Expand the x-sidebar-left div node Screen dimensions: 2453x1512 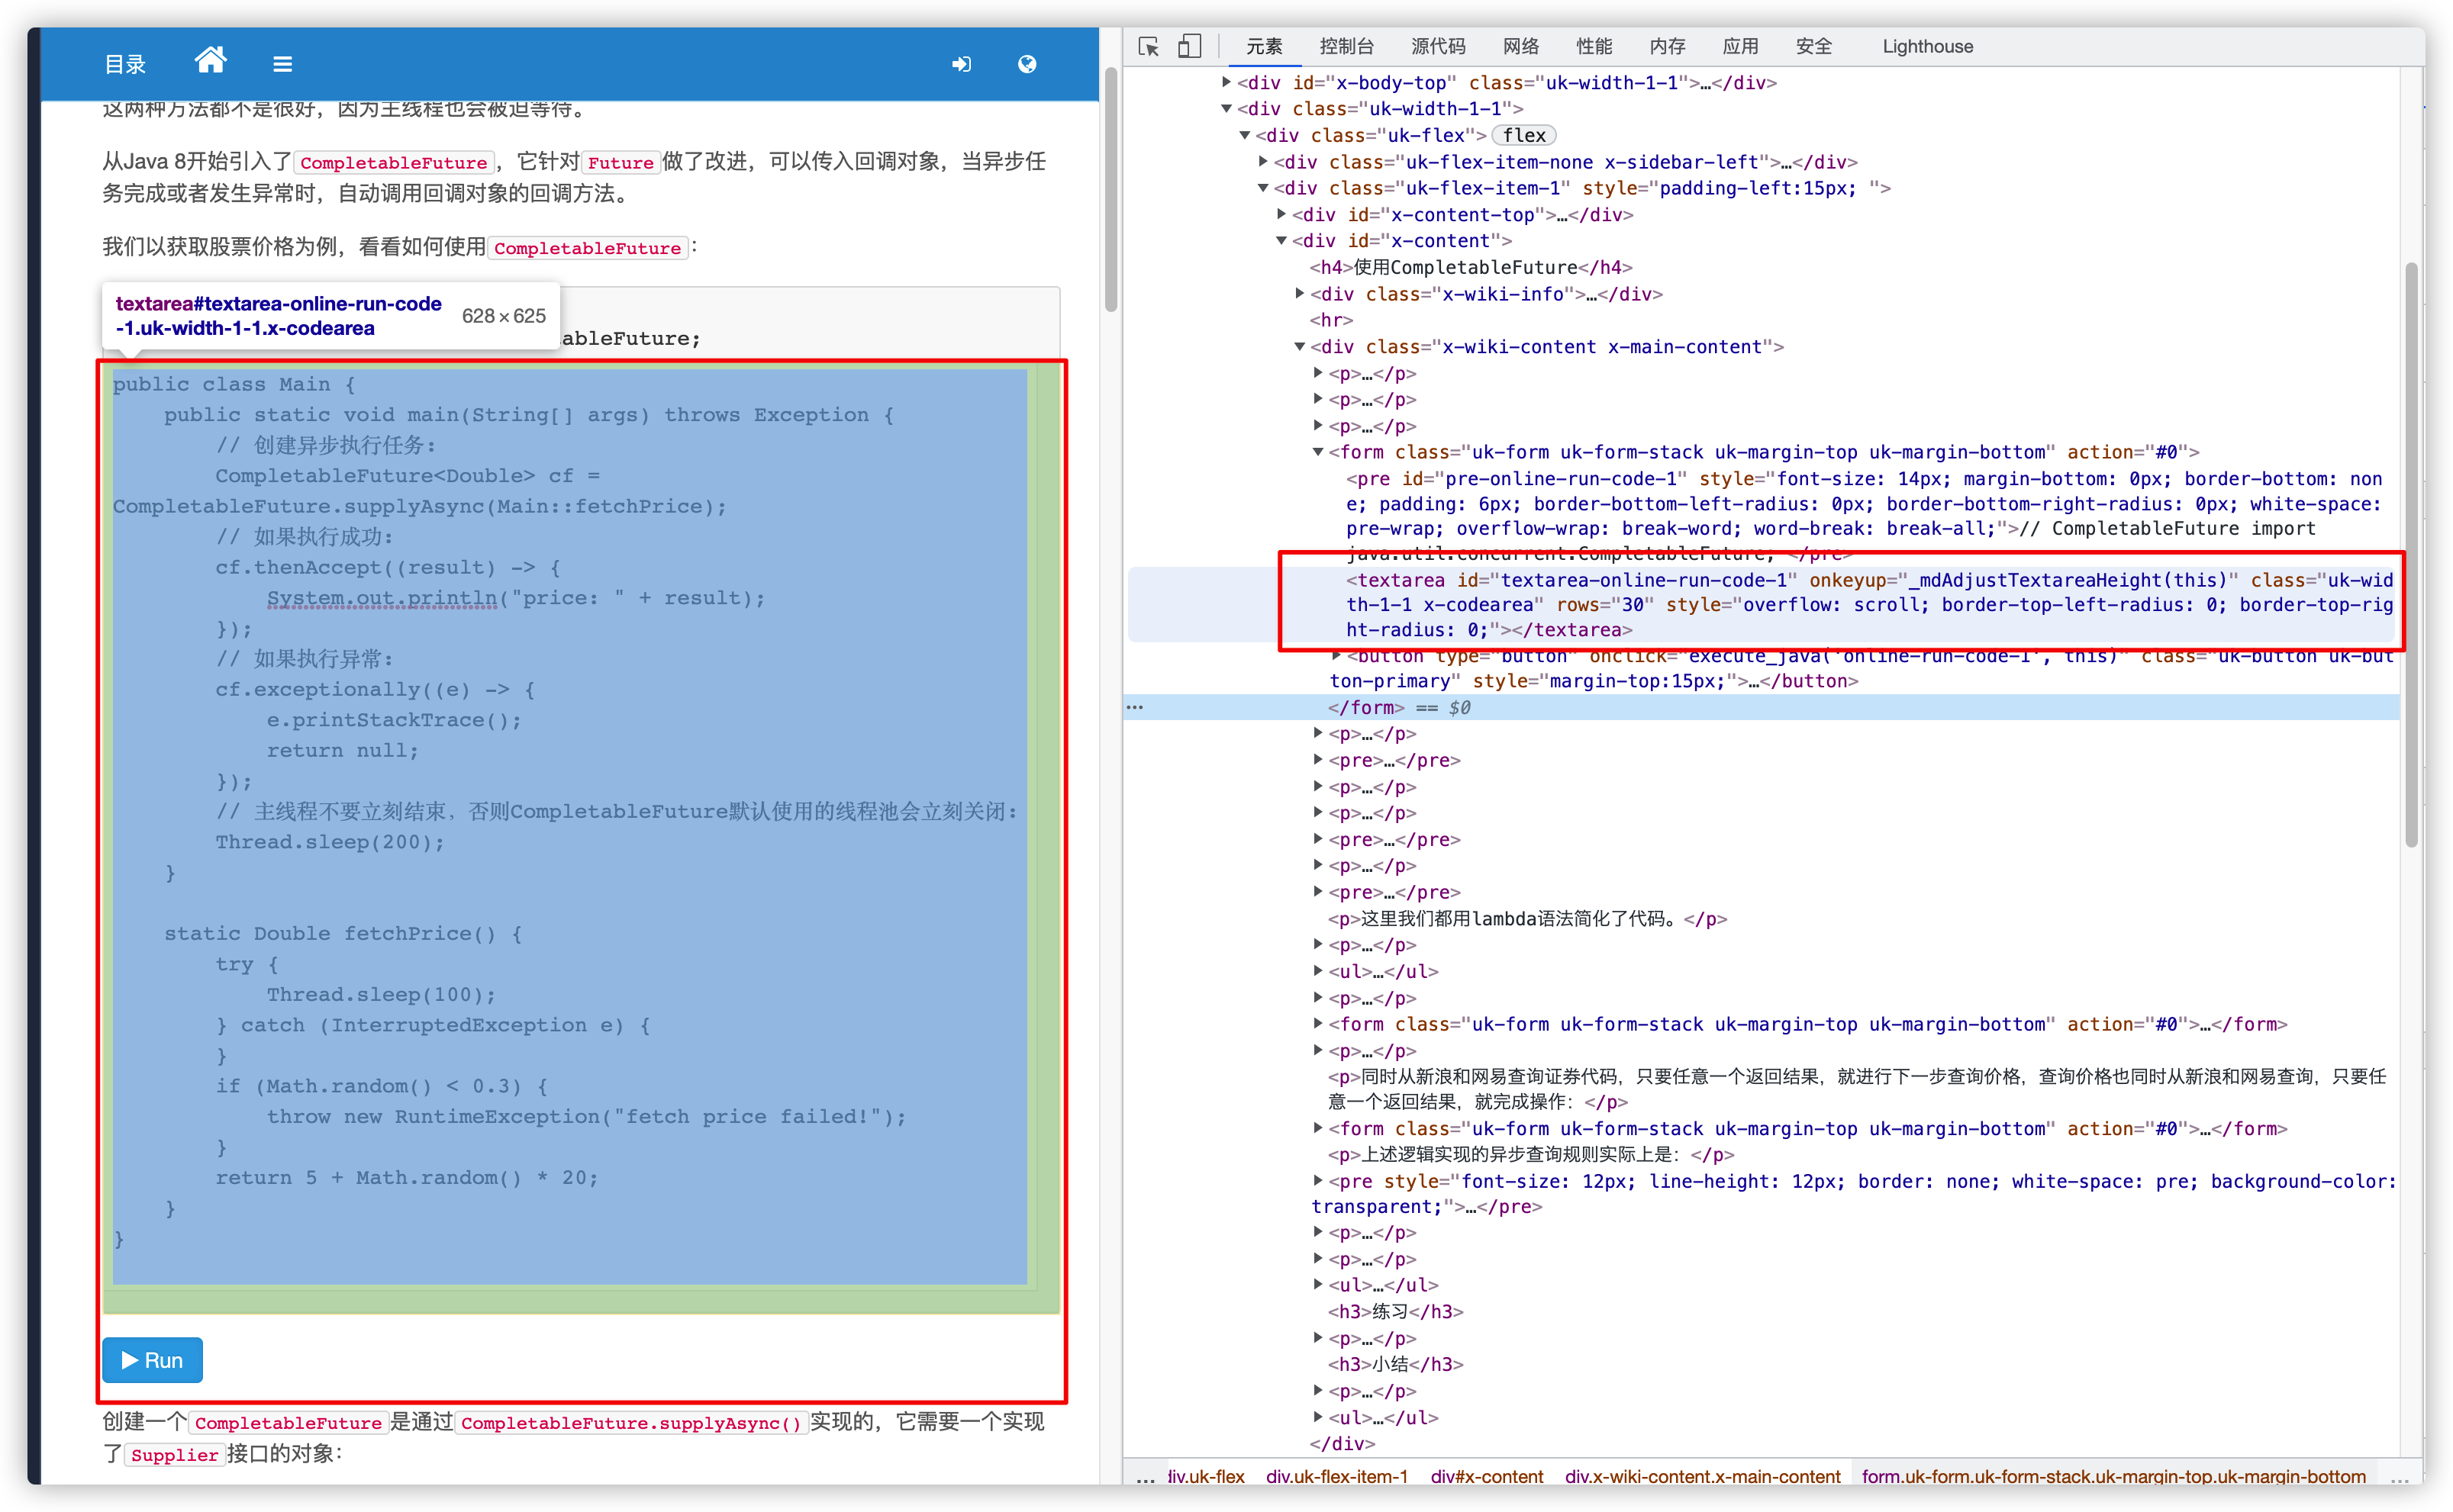(1262, 161)
